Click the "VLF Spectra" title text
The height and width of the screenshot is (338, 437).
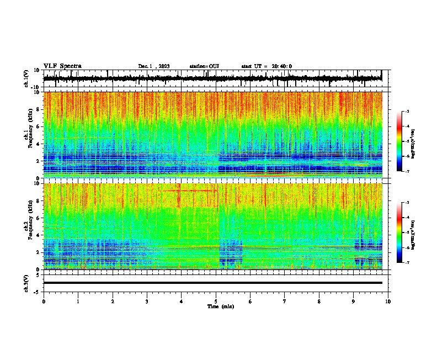click(x=62, y=66)
